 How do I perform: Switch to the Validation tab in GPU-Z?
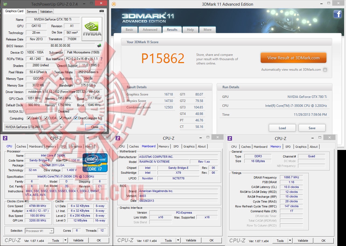(x=46, y=12)
